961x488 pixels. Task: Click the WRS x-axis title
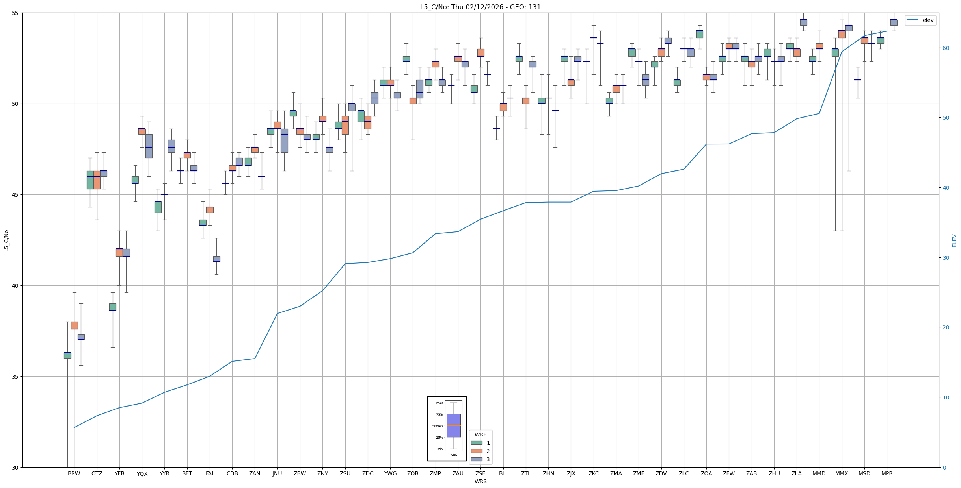(480, 481)
